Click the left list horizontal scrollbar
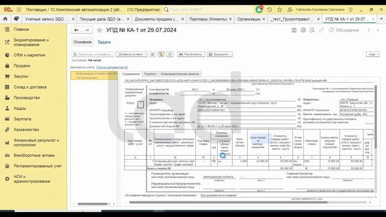Screen dimensions: 386x217 click(92, 204)
